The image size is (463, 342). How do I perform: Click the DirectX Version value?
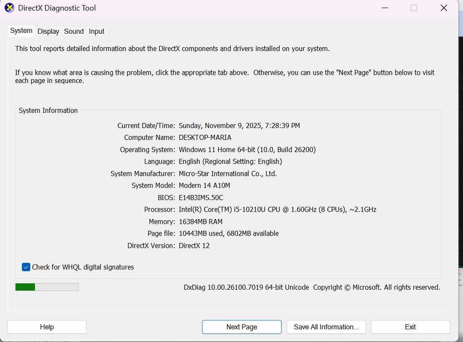tap(194, 246)
